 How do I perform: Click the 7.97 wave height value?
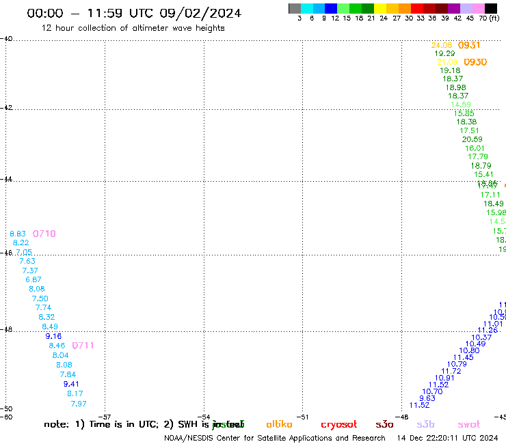[79, 404]
